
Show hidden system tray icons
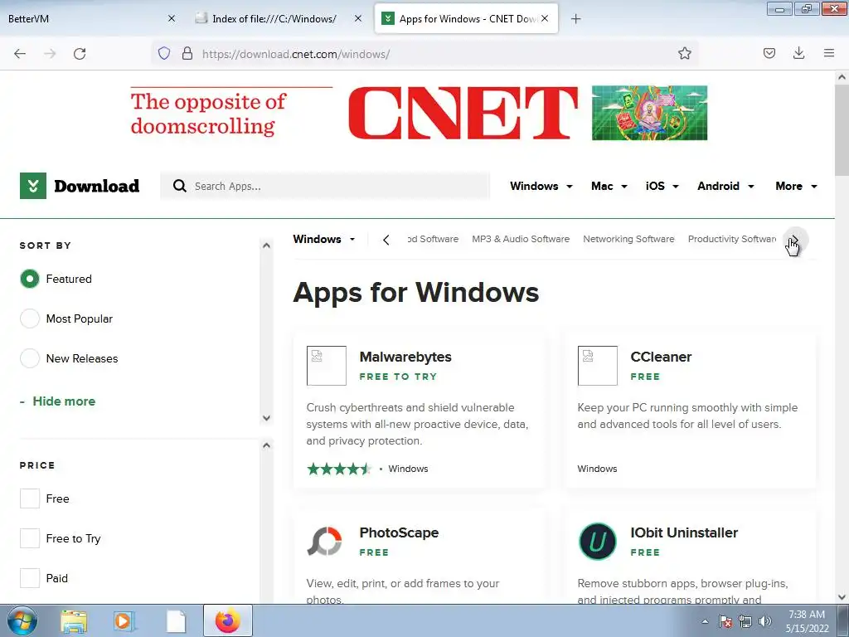click(705, 622)
